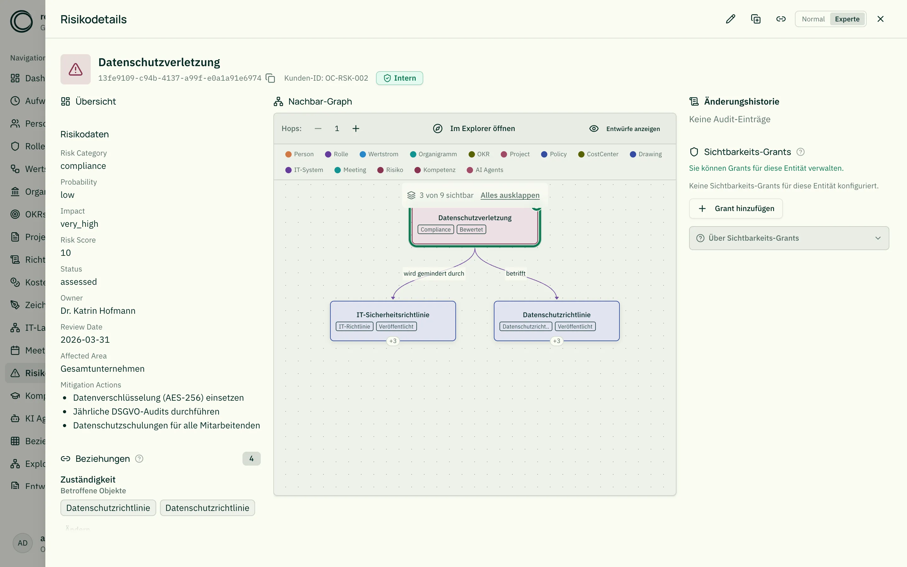Open Im Explorer öffnen compass icon
This screenshot has height=567, width=907.
click(x=437, y=129)
